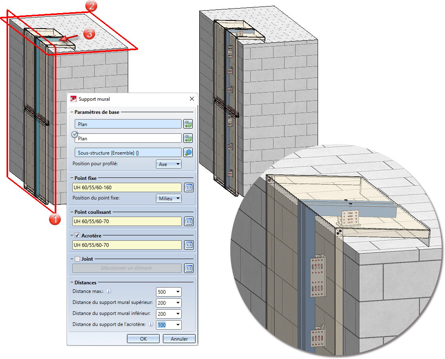Click the Point coulissant UH 60/55/60-70 field
This screenshot has width=445, height=359.
pos(127,221)
